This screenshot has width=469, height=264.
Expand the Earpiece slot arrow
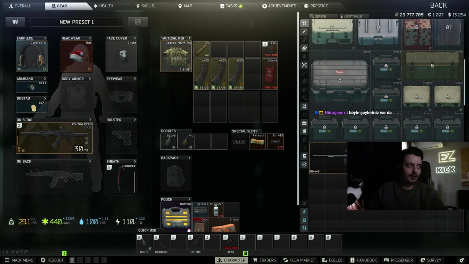tap(45, 38)
